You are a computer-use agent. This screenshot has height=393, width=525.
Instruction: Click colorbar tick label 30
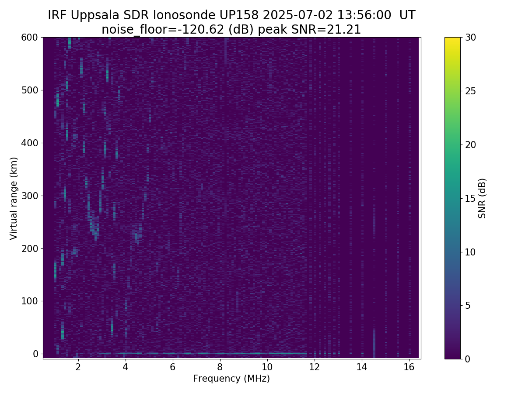pos(470,38)
